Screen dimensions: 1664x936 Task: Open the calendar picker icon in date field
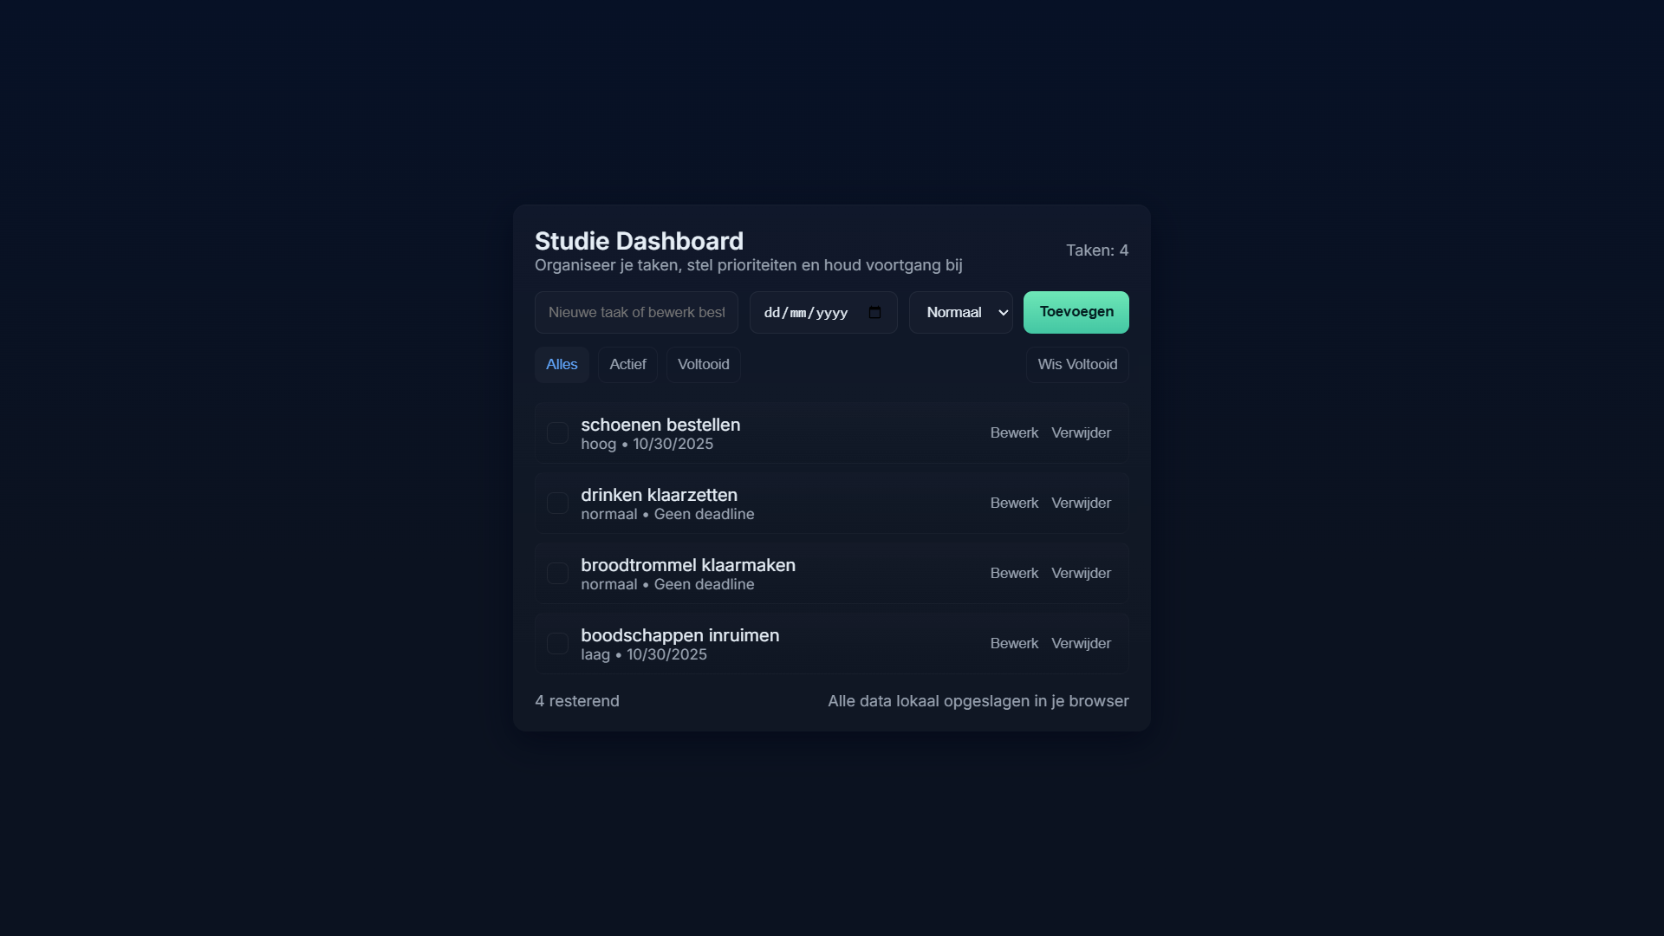[x=874, y=313]
